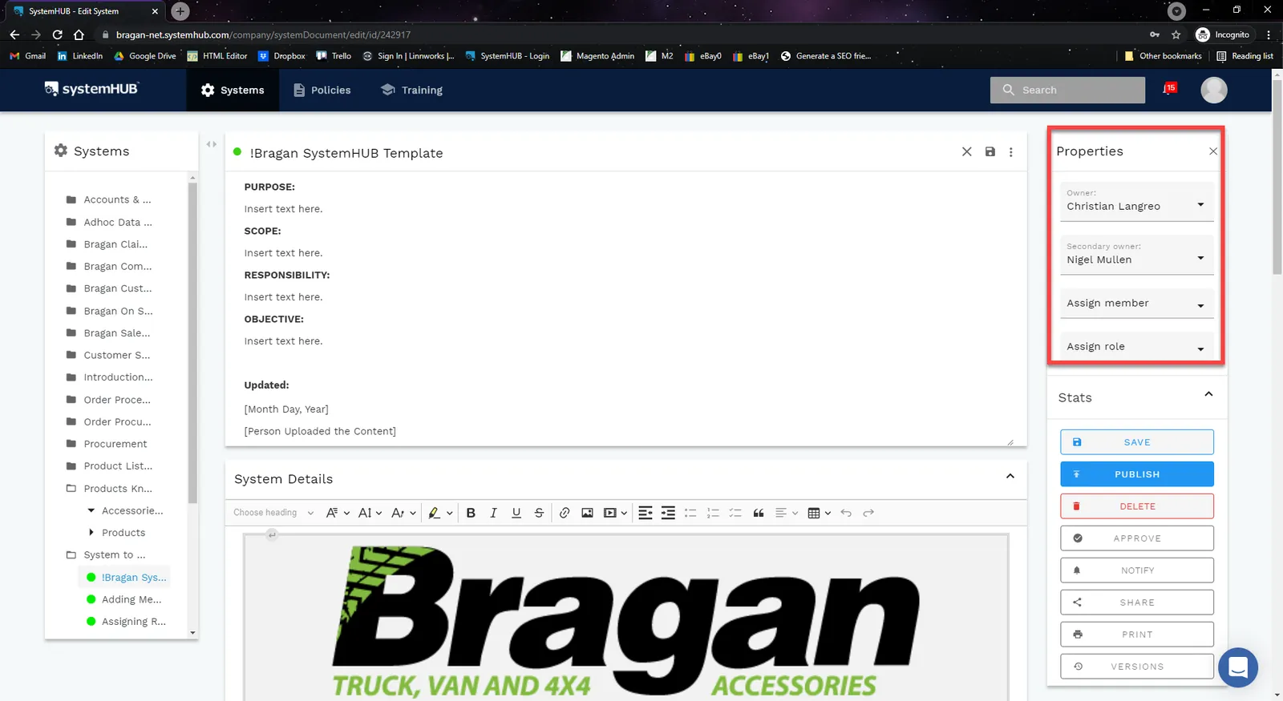
Task: Toggle italic formatting in editor toolbar
Action: (493, 513)
